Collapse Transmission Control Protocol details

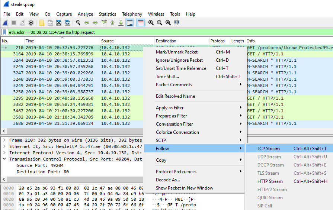point(4,159)
